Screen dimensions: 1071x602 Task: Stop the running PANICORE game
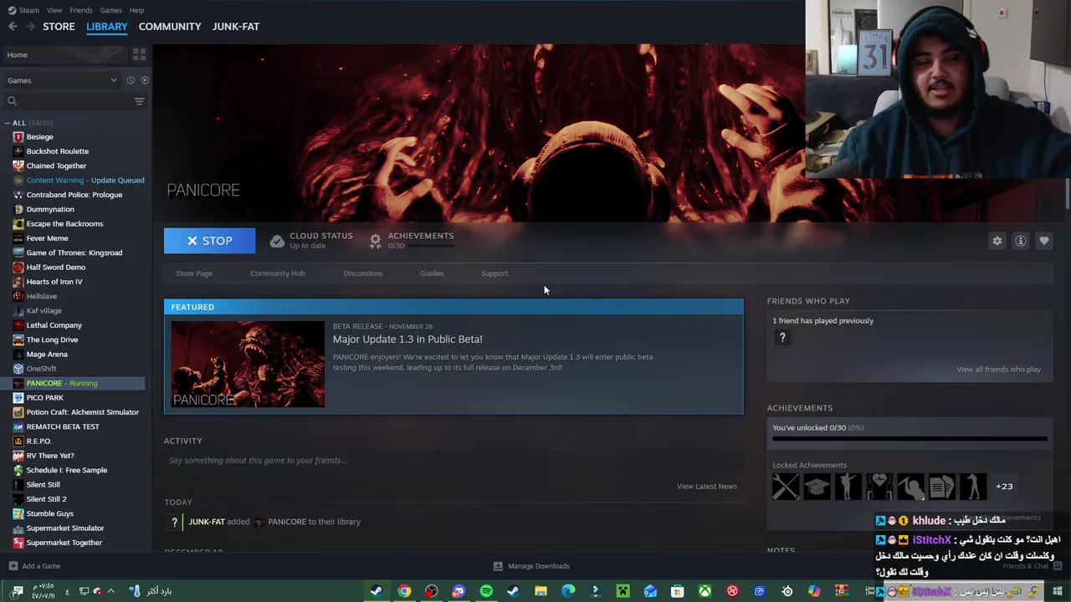(x=209, y=241)
